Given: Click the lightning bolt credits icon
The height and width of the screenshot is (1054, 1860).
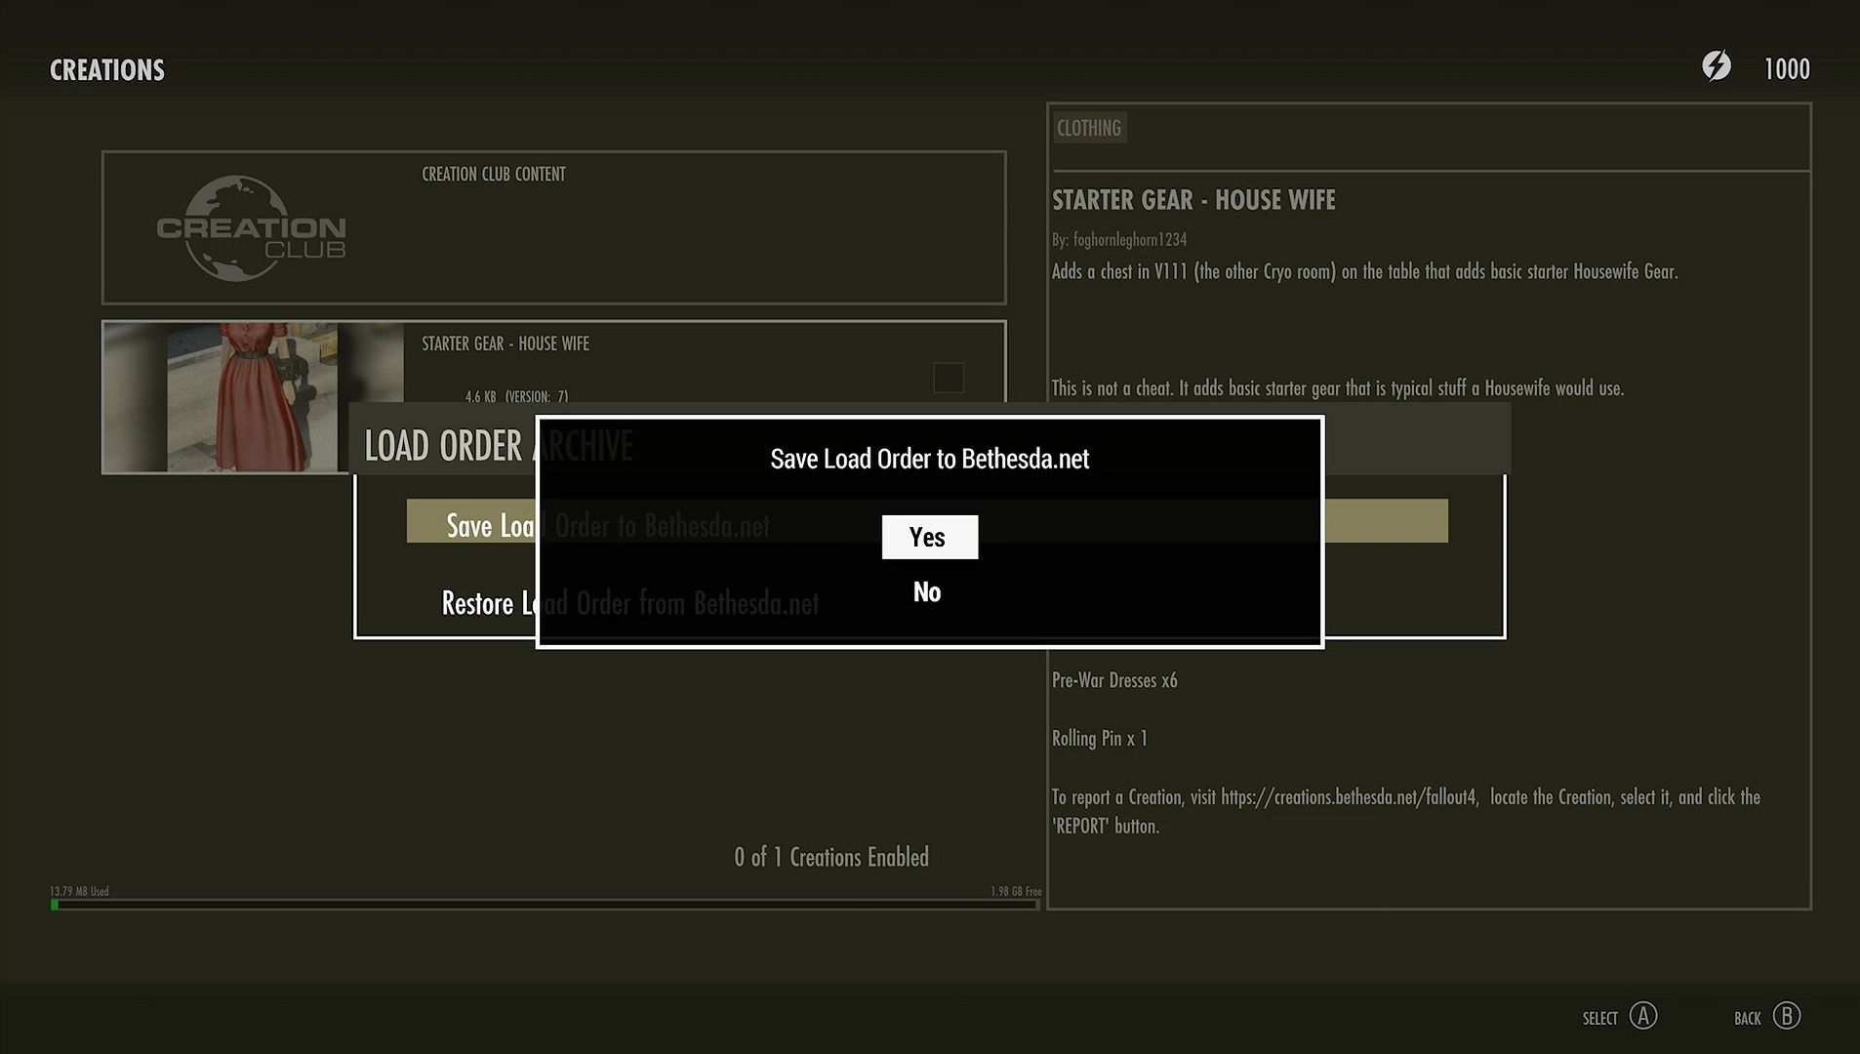Looking at the screenshot, I should [1716, 66].
